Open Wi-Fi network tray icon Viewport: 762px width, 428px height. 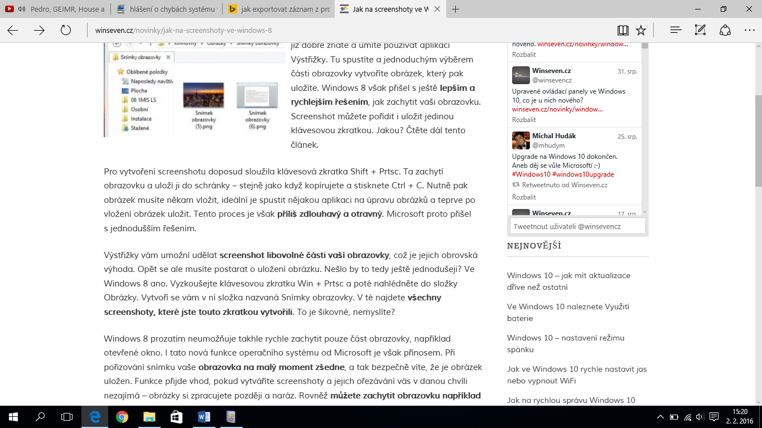[x=688, y=417]
